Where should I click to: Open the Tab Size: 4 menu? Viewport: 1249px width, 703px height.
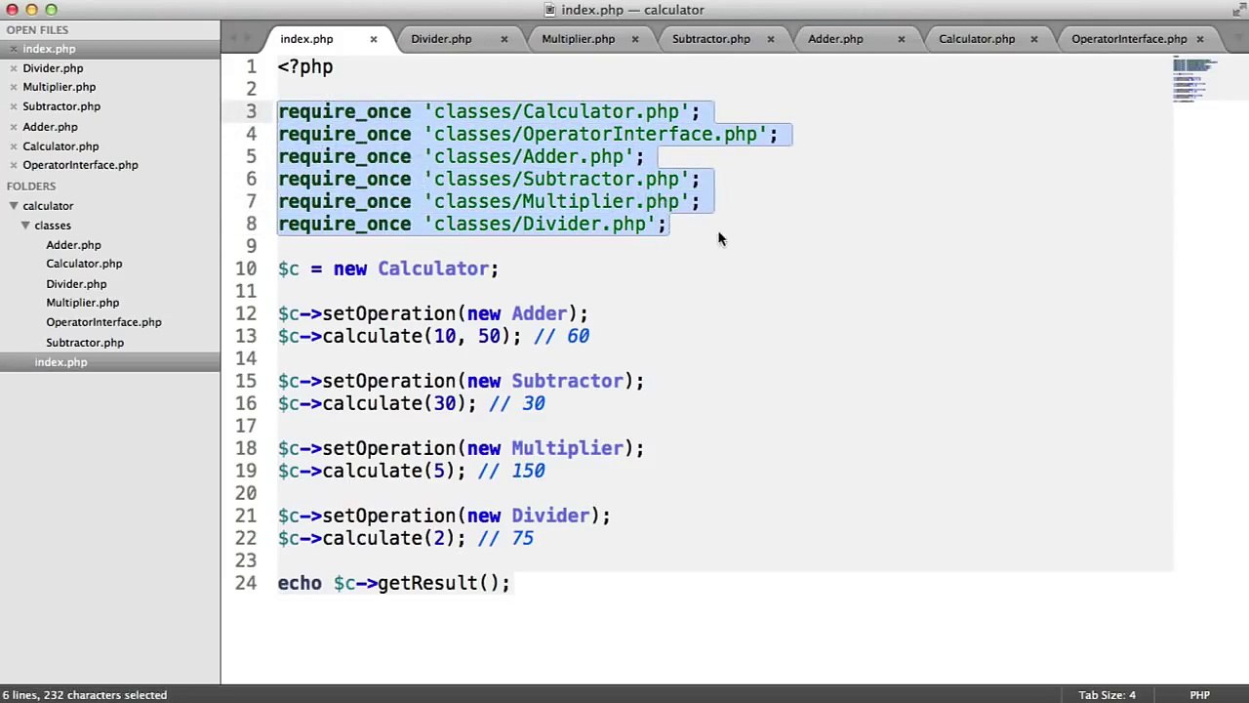pyautogui.click(x=1107, y=695)
